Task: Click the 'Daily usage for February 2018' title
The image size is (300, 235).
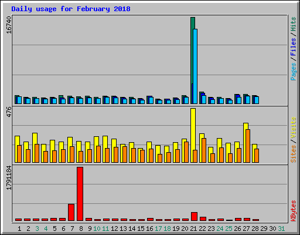Action: (x=71, y=9)
